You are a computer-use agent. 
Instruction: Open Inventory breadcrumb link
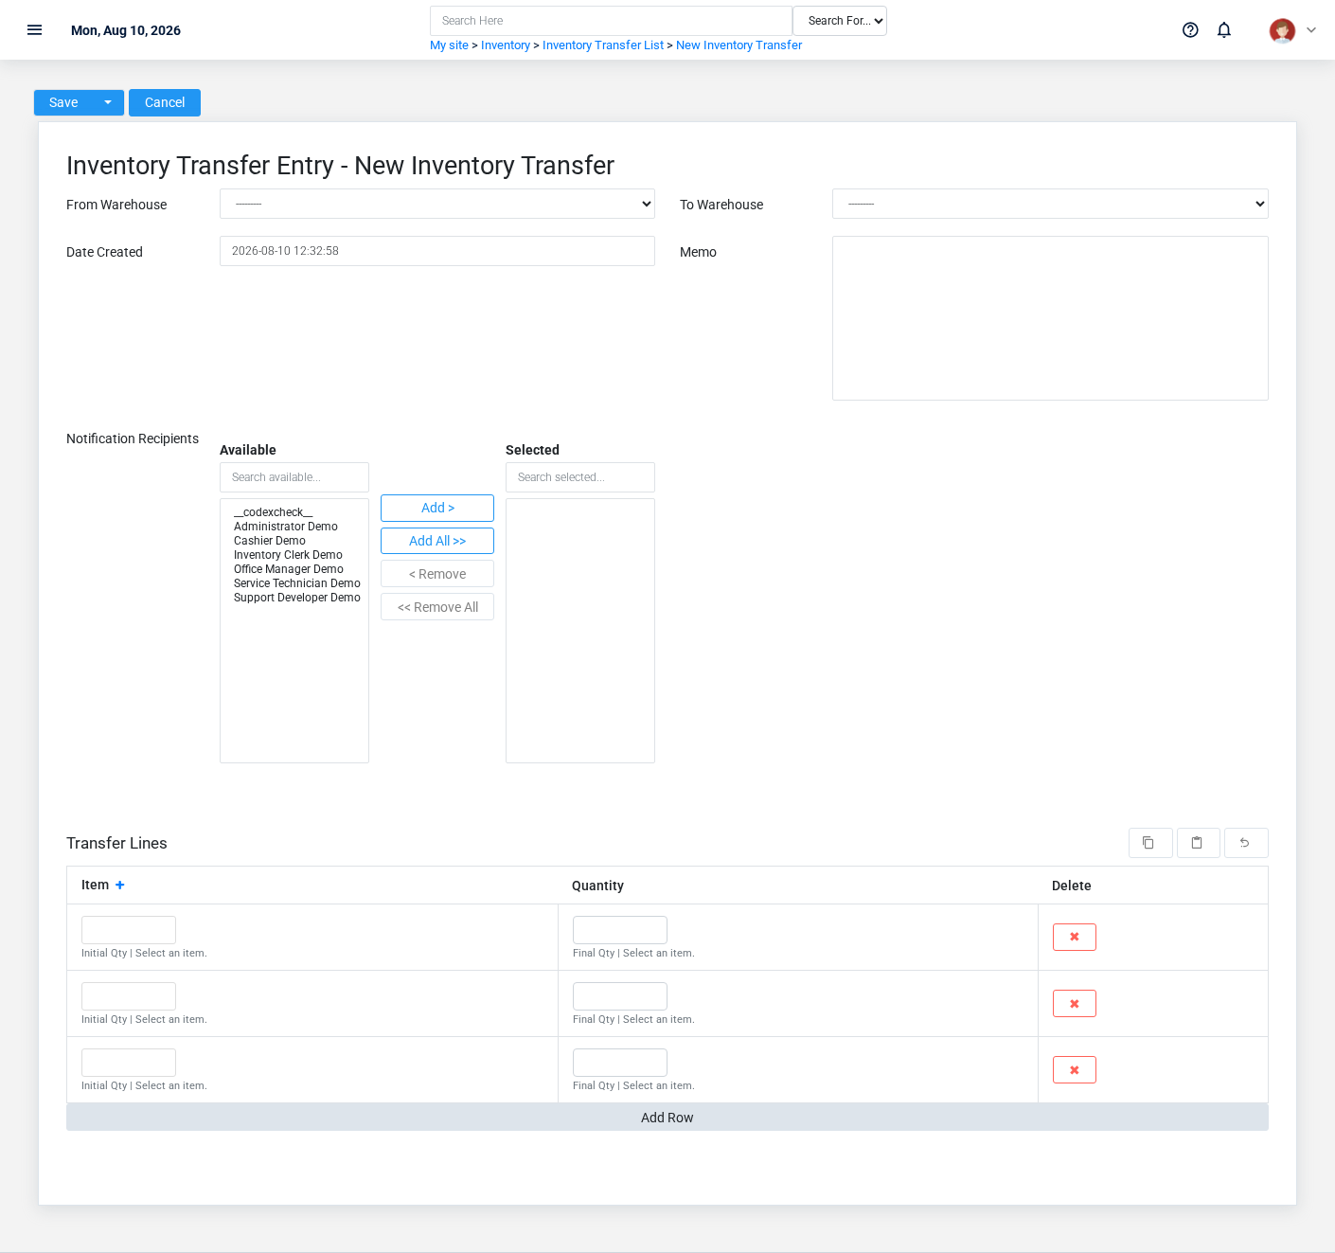(506, 45)
